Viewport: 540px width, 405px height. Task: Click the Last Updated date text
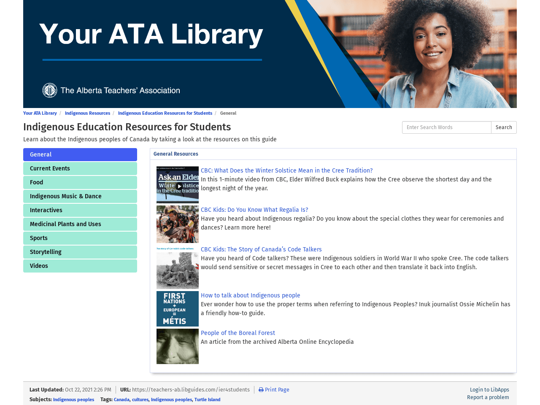tap(88, 390)
